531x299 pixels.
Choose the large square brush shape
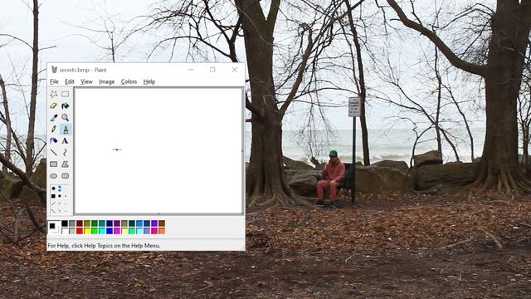[x=53, y=196]
